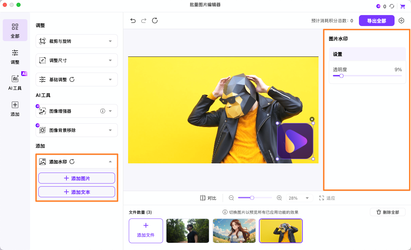The image size is (411, 250).
Task: Remove the watermark using its X button
Action: 312,119
